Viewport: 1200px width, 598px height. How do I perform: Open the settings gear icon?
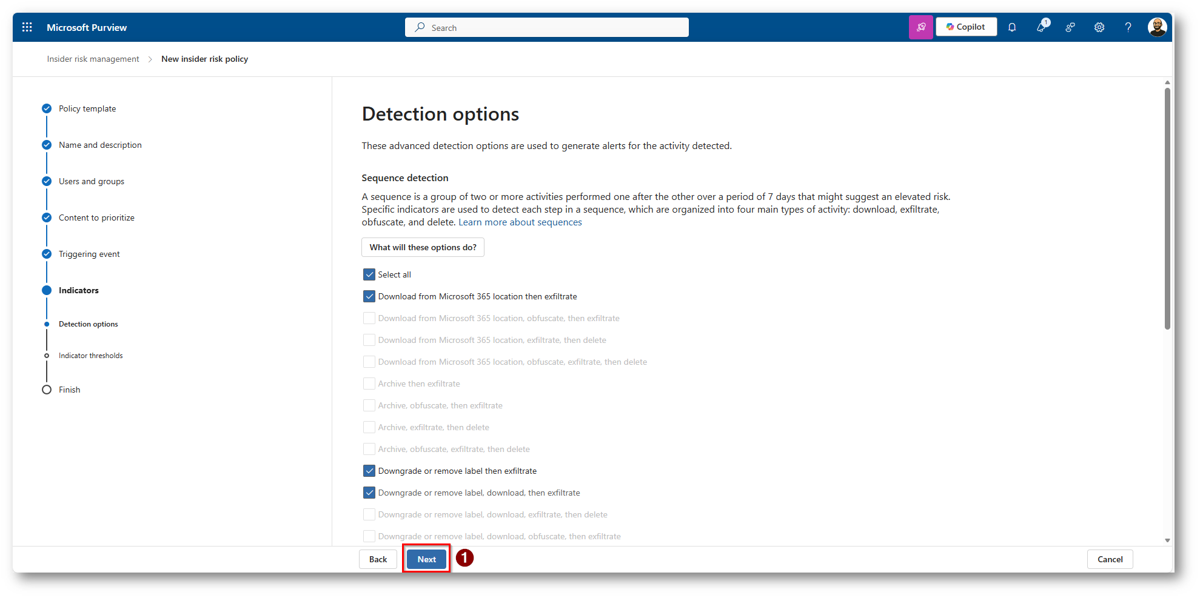1099,27
